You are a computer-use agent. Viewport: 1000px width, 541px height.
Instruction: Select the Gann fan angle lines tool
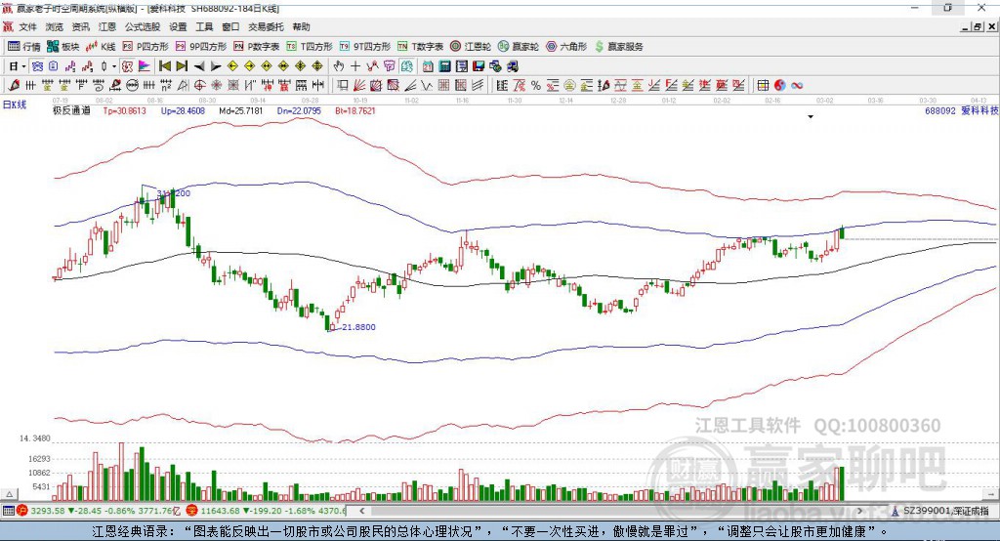[x=358, y=85]
